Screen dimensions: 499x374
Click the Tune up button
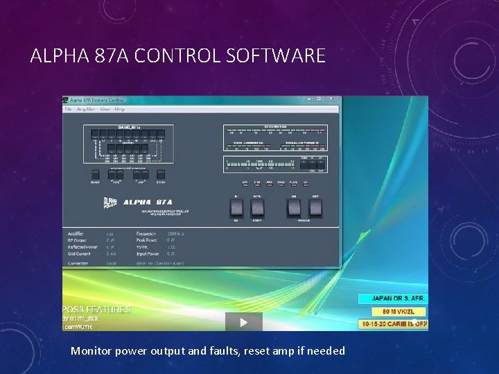[120, 175]
